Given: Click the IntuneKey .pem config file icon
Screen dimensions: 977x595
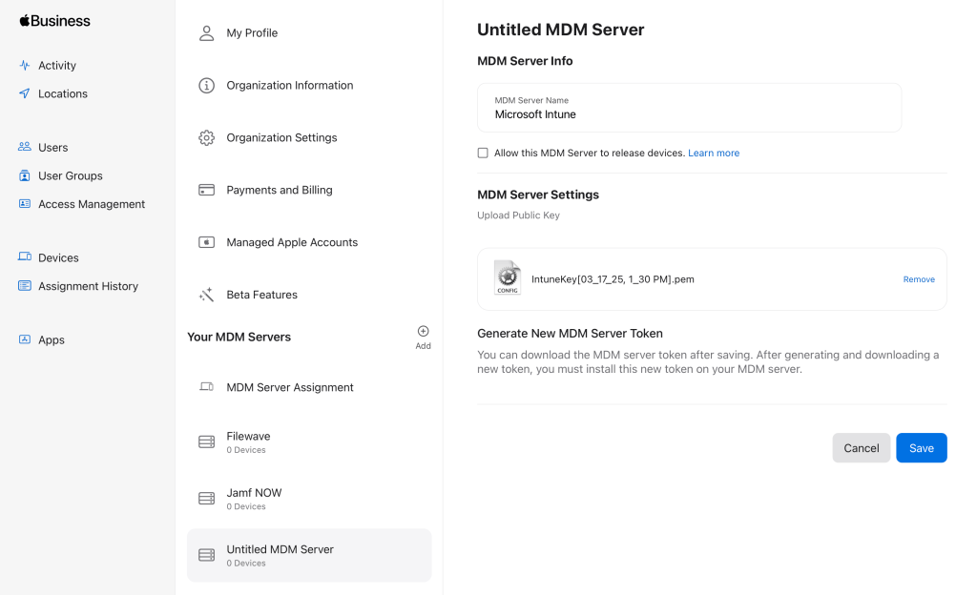Looking at the screenshot, I should pyautogui.click(x=508, y=277).
